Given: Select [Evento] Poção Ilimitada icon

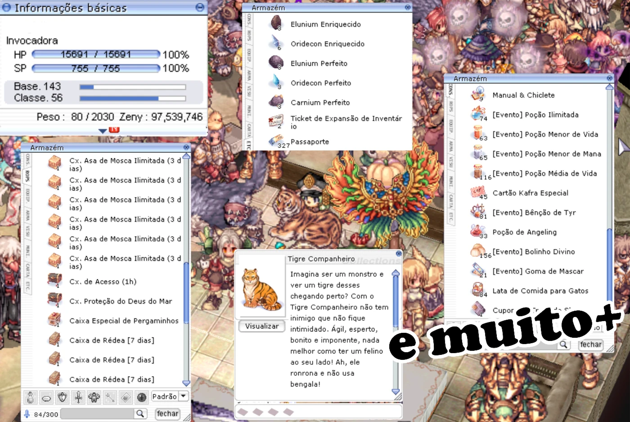Looking at the screenshot, I should [478, 114].
